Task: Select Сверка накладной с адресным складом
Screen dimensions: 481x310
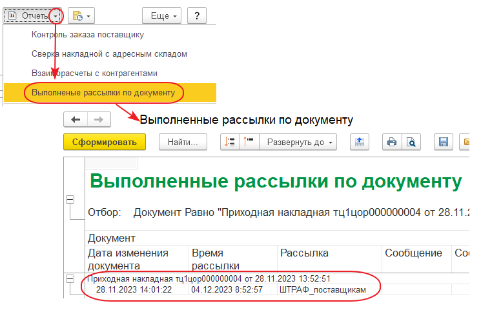Action: [109, 53]
